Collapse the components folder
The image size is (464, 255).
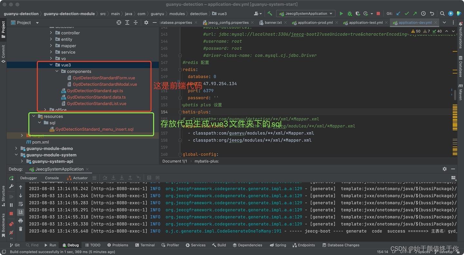coord(57,71)
